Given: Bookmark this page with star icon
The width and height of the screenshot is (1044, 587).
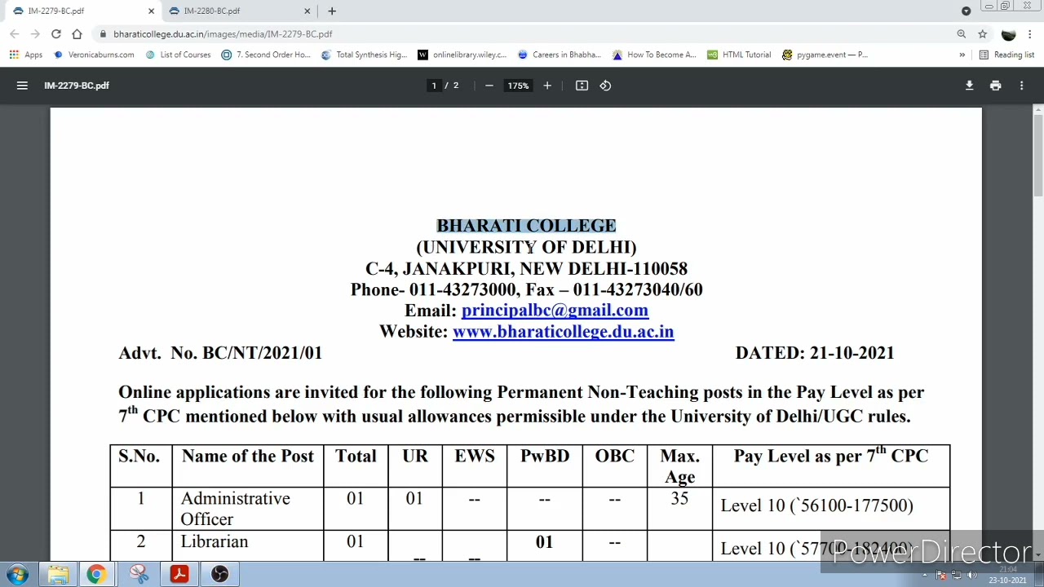Looking at the screenshot, I should click(983, 34).
